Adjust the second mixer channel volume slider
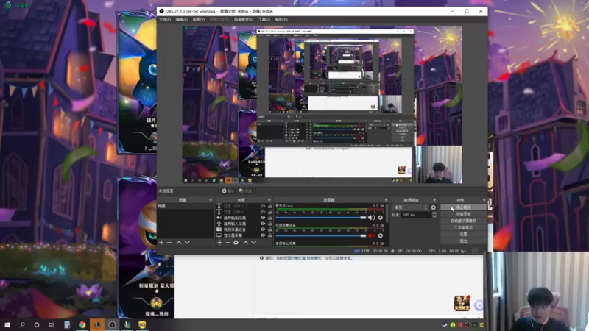The image size is (589, 331). point(321,235)
